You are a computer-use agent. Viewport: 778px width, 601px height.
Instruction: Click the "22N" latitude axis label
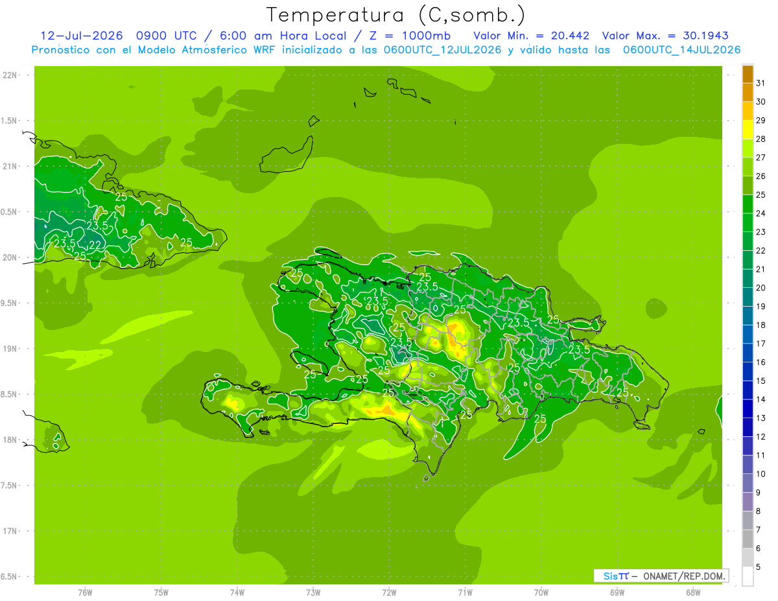(10, 75)
